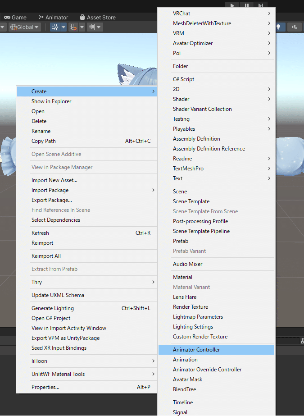Image resolution: width=304 pixels, height=416 pixels.
Task: Open snap increment dropdown arrow
Action: click(x=99, y=27)
